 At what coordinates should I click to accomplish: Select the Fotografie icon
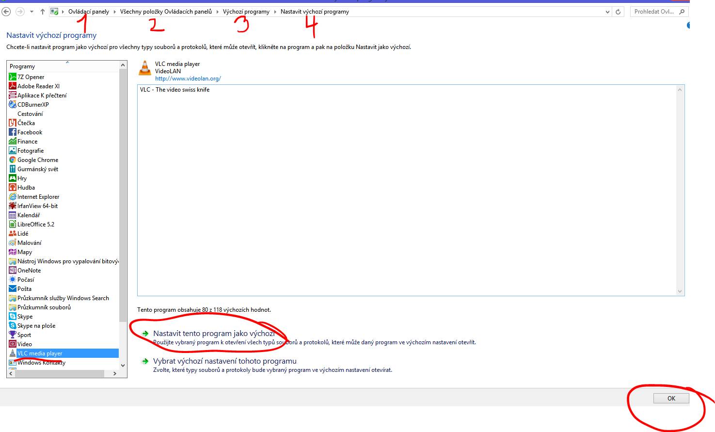pos(13,150)
